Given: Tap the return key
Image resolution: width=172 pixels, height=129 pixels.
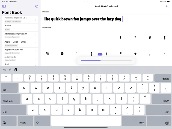Looking at the screenshot, I should click(161, 99).
